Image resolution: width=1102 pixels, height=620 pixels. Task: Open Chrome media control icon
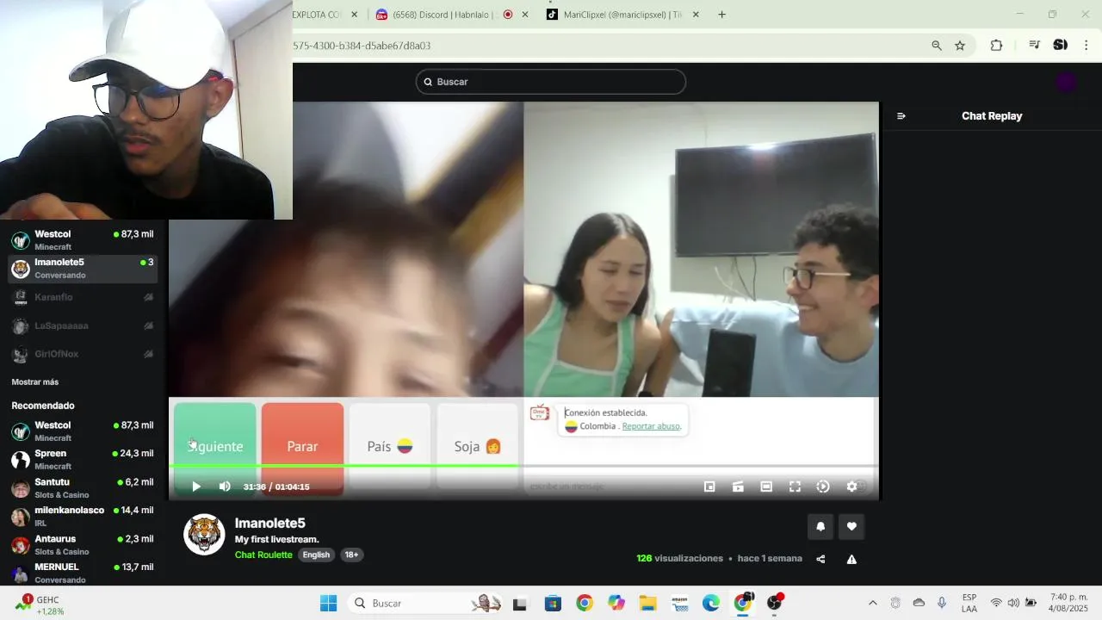[1035, 46]
